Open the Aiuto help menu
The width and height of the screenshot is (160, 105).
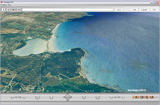coord(10,5)
